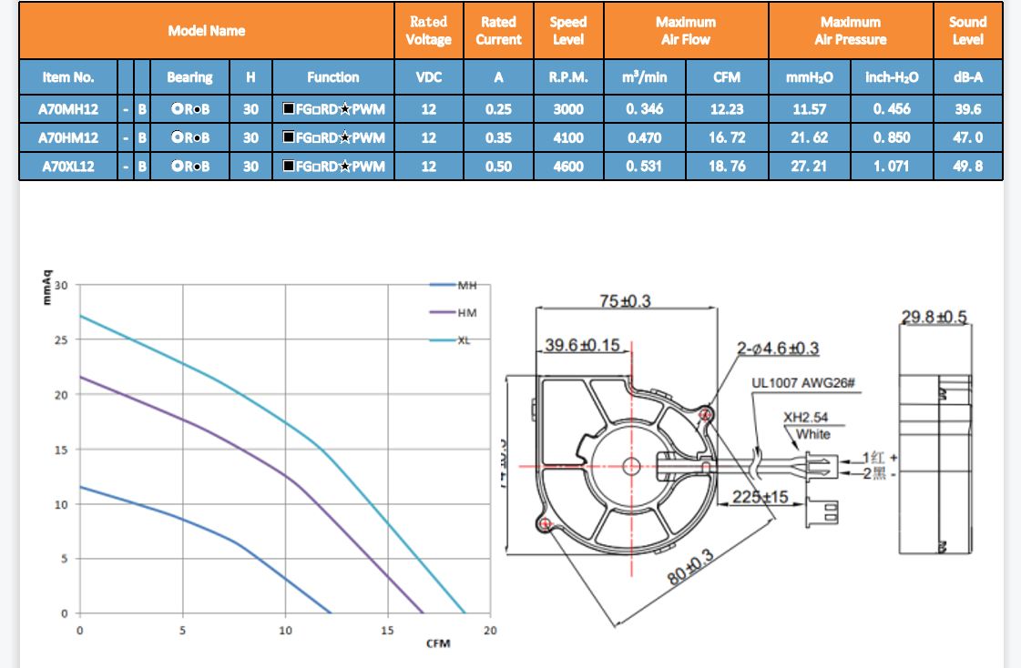Screen dimensions: 1021x668
Task: Click the MH blue legend line
Action: point(442,286)
